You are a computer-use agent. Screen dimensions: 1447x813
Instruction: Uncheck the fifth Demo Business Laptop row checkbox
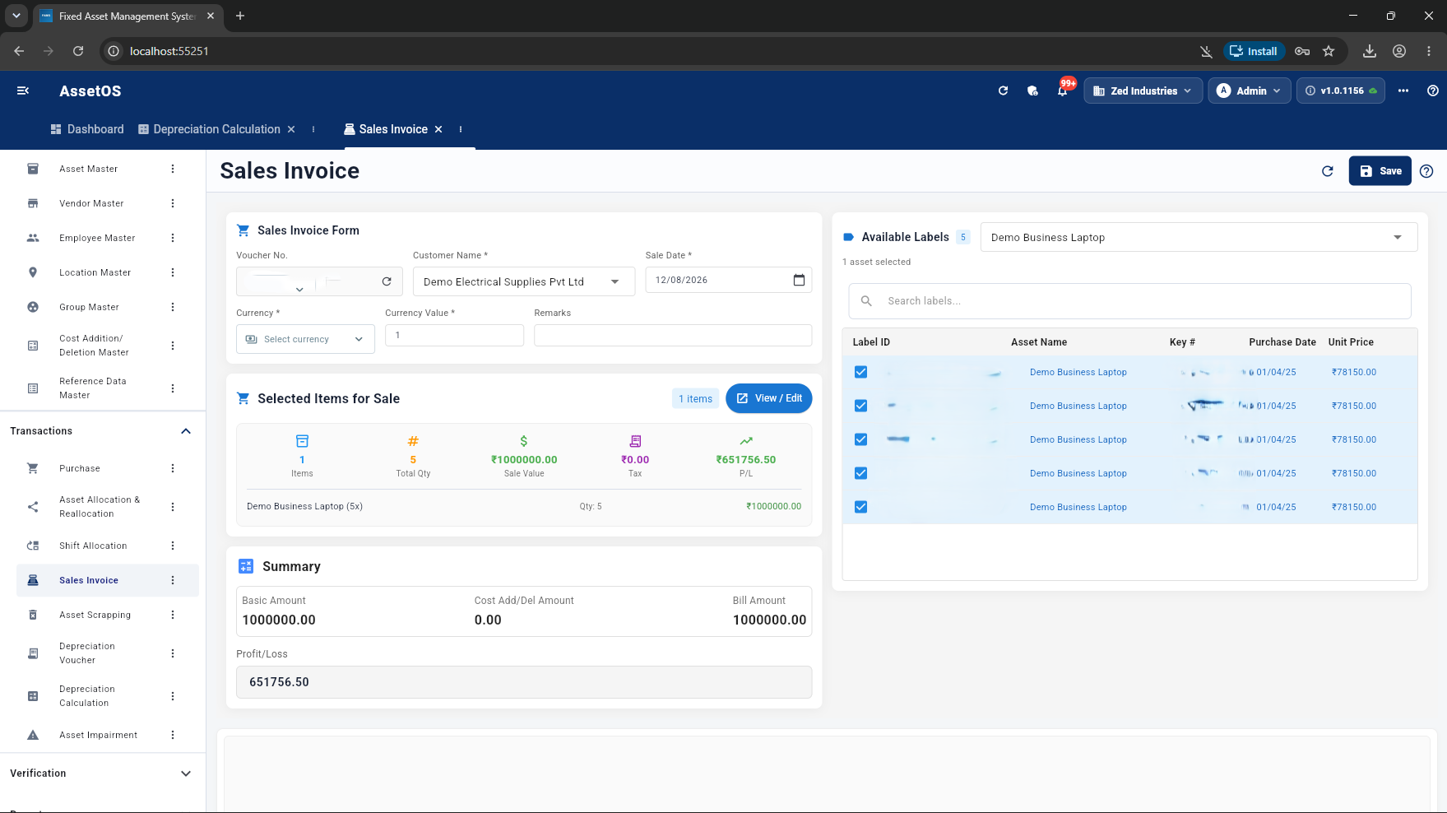pyautogui.click(x=860, y=507)
